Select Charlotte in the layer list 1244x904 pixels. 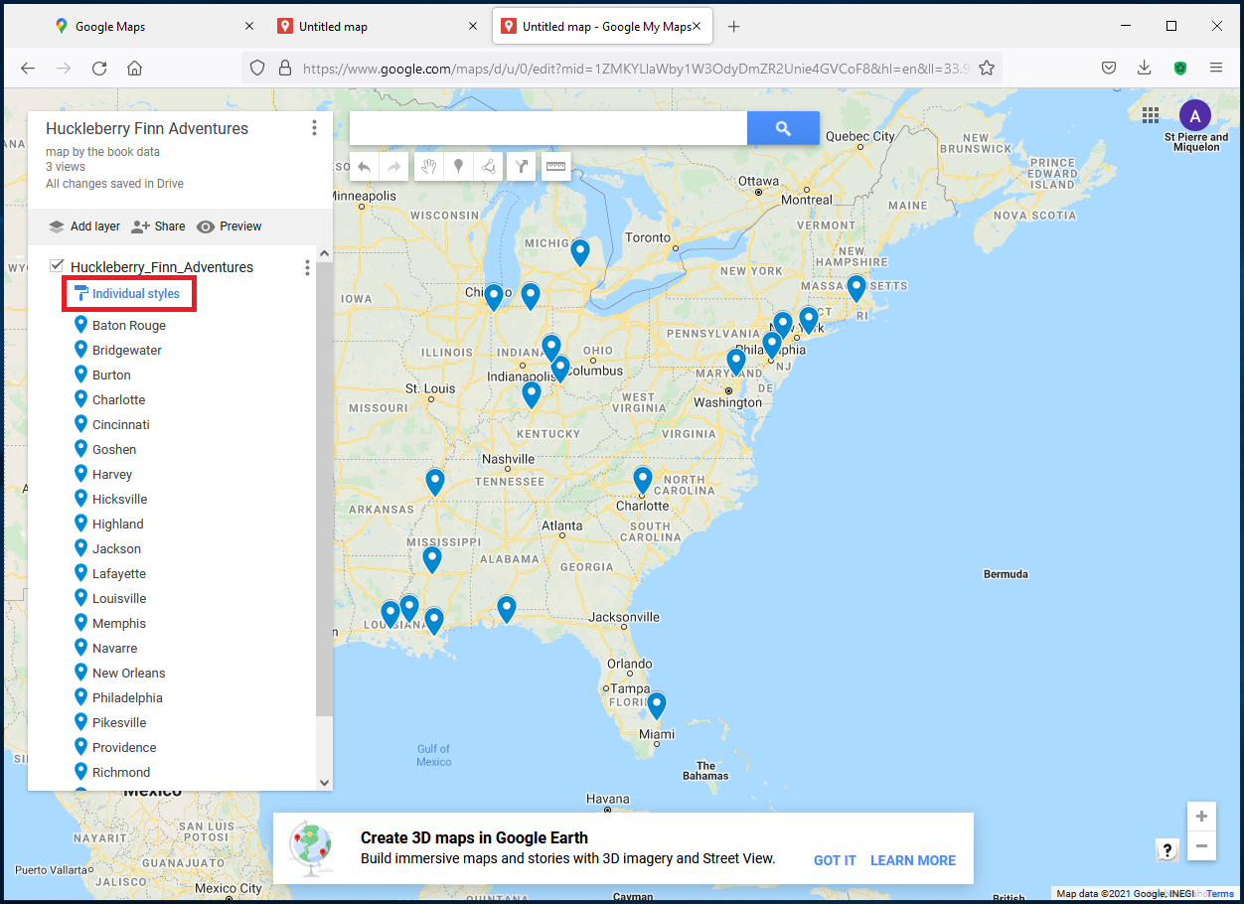(x=118, y=399)
